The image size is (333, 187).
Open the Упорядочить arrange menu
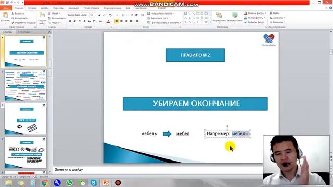point(219,17)
